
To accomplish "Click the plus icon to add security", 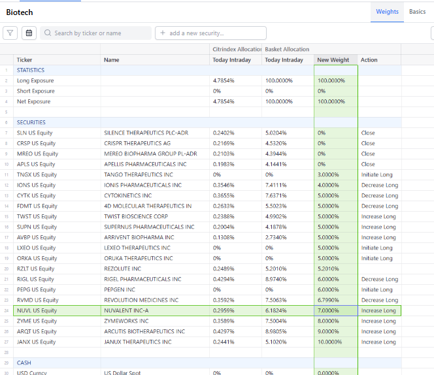I will click(163, 33).
